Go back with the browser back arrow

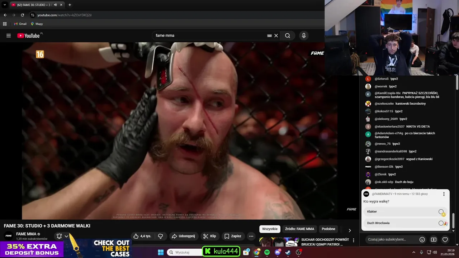[x=5, y=15]
